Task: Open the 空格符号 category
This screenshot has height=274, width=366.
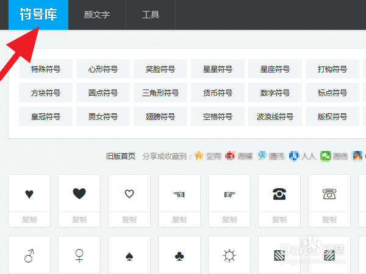Action: click(218, 116)
